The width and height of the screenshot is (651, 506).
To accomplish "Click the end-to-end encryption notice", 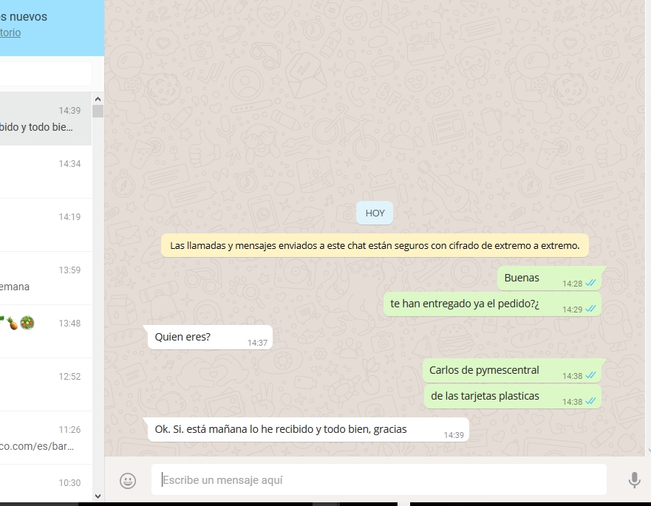I will tap(375, 245).
